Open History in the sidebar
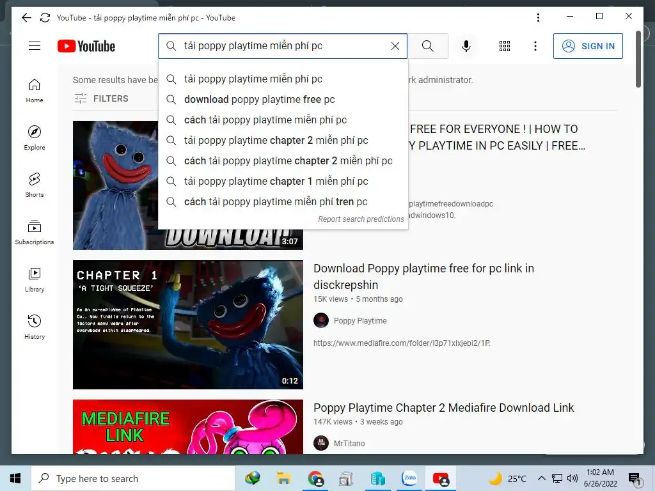The image size is (655, 491). click(35, 327)
